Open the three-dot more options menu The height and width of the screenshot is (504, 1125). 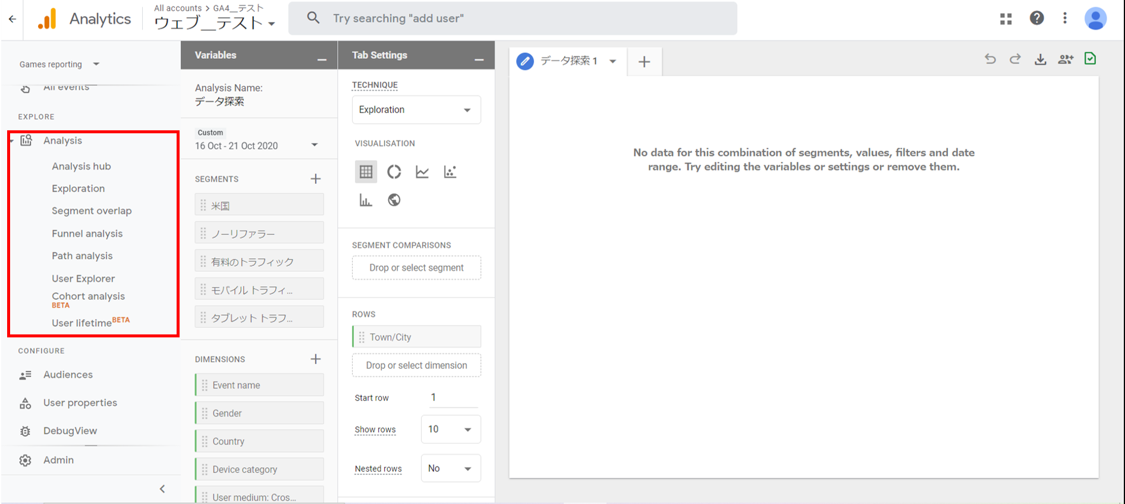point(1065,18)
